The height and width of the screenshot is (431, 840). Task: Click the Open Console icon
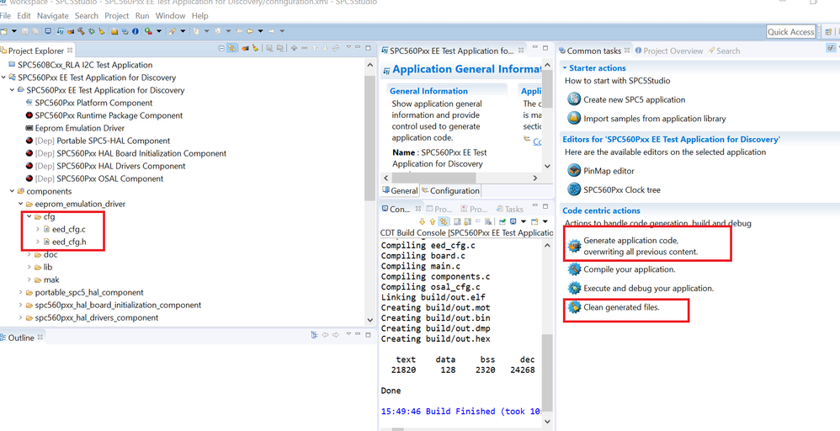(x=534, y=221)
